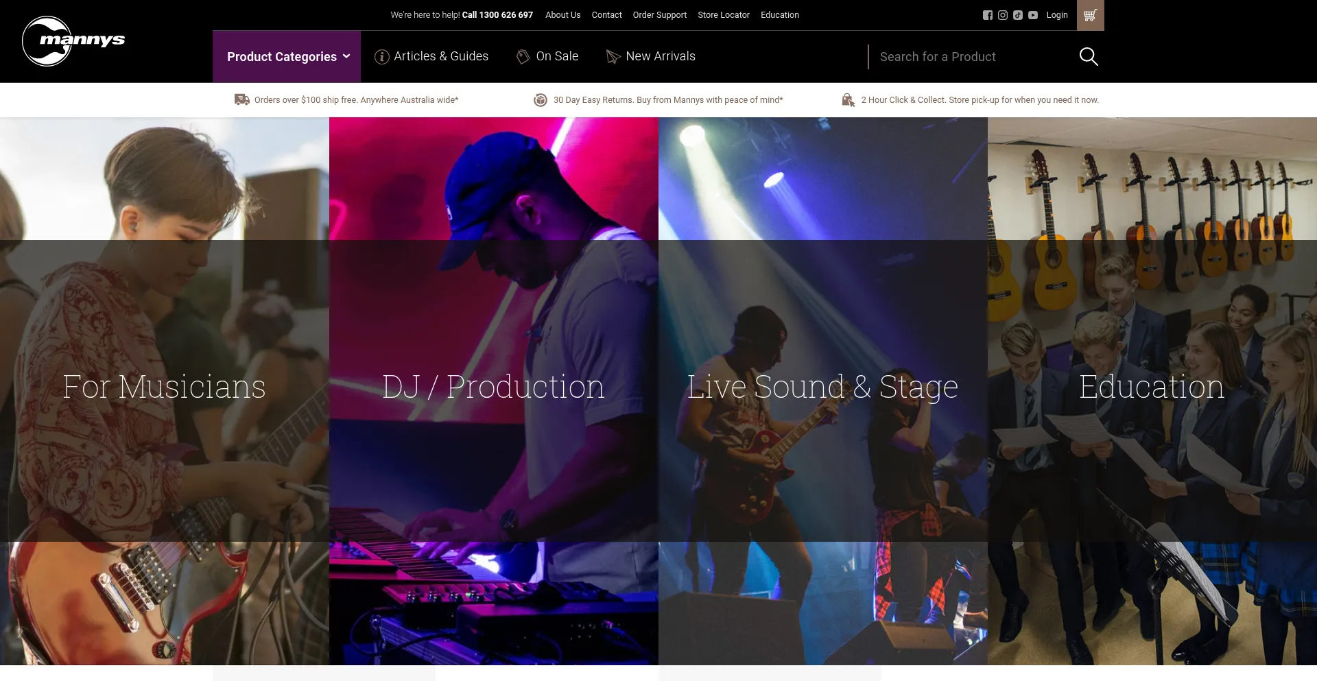The image size is (1317, 681).
Task: Open the Store Locator link
Action: tap(723, 15)
